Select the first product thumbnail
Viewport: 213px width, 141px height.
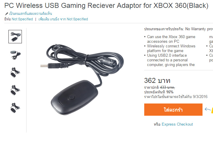pos(15,37)
